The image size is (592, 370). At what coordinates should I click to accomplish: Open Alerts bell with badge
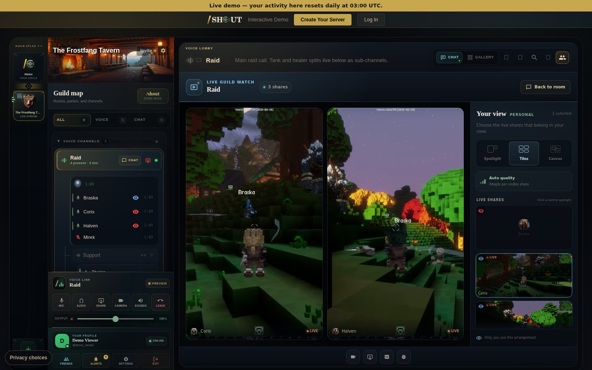96,361
